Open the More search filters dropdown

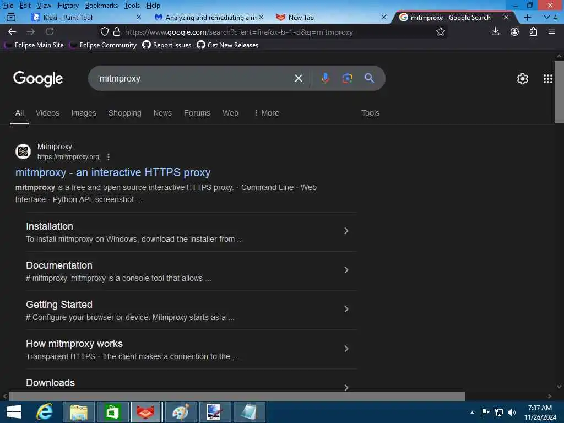click(x=267, y=113)
